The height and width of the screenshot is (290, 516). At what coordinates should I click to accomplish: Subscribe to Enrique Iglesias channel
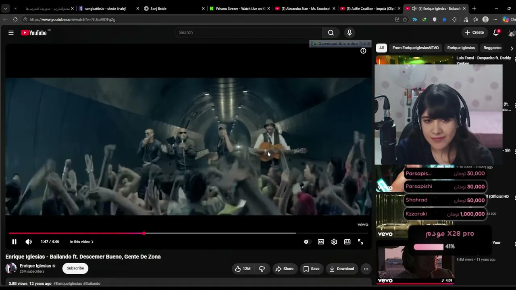click(75, 268)
